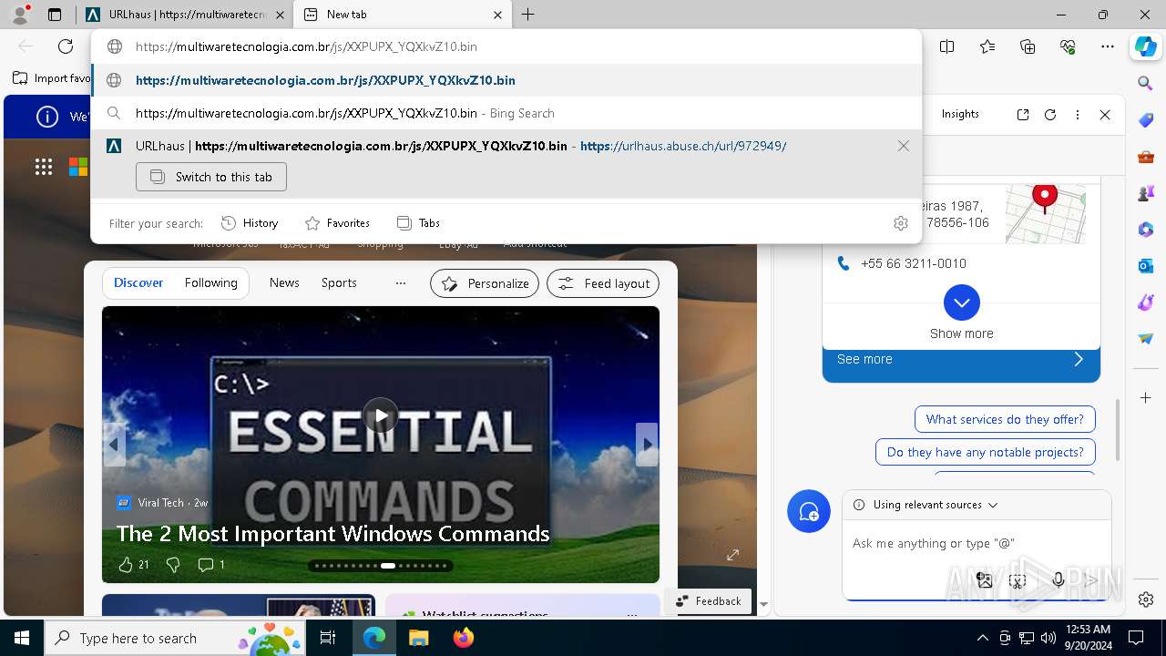Open Feed layout options
This screenshot has width=1166, height=656.
(603, 283)
